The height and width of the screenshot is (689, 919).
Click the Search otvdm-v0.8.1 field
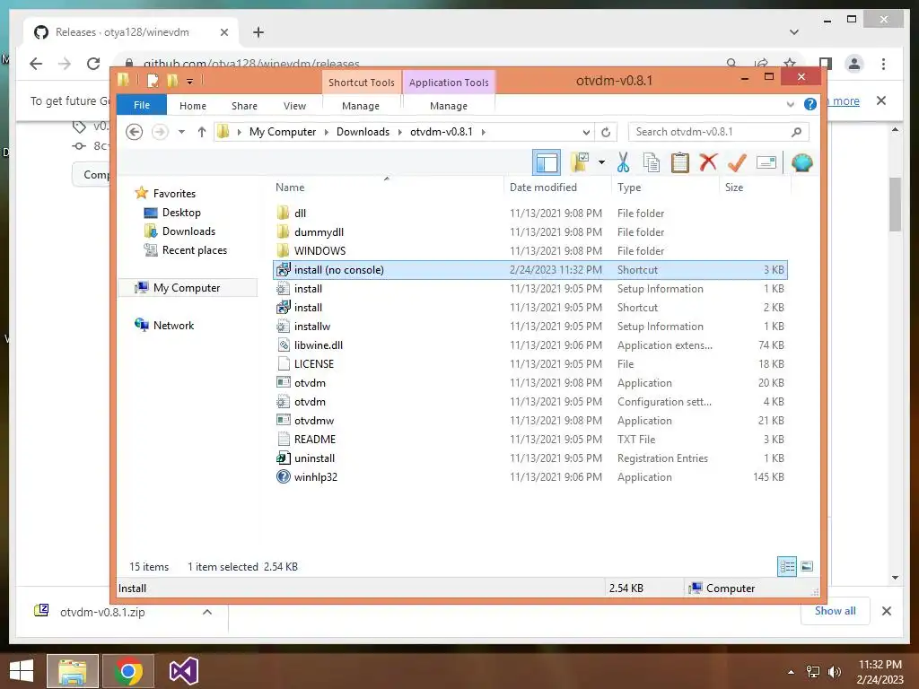[718, 132]
